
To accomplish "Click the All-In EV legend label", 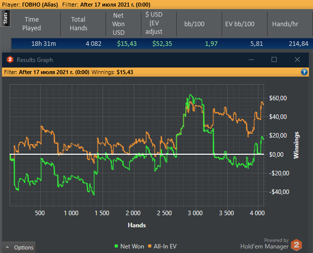I will coord(165,246).
